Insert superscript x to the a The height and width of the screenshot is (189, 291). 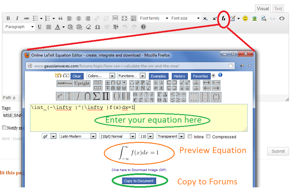pyautogui.click(x=60, y=96)
